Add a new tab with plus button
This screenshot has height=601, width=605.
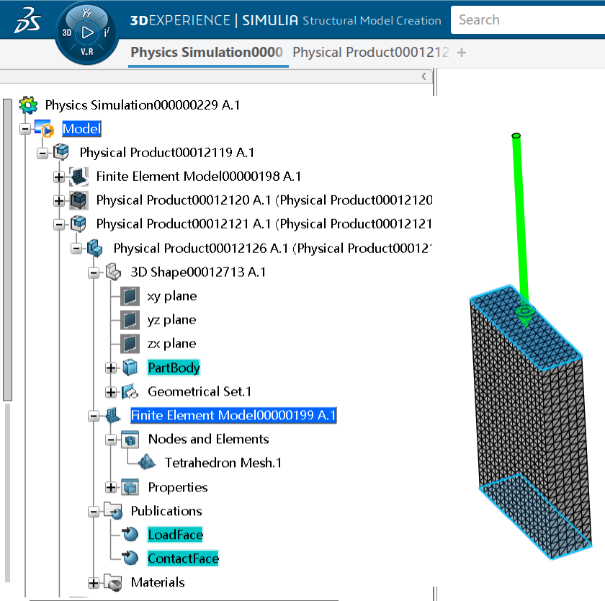[462, 53]
